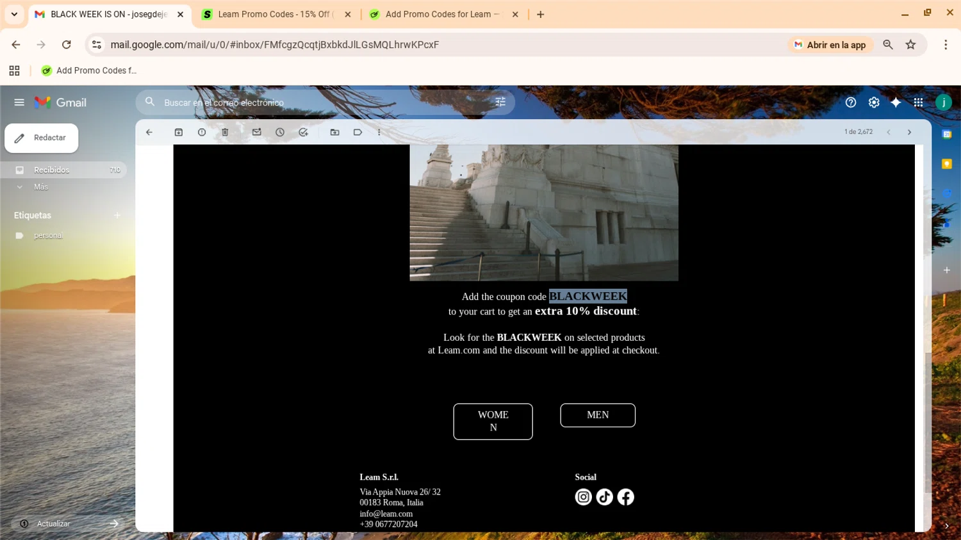
Task: Click Abrir en la app button
Action: pos(830,45)
